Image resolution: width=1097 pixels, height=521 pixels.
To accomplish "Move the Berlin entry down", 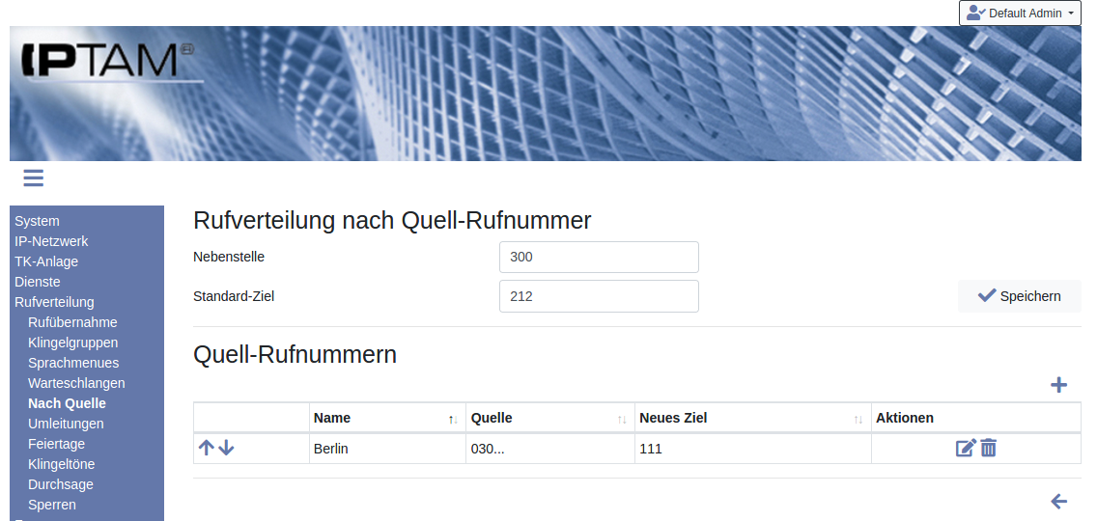I will tap(227, 448).
